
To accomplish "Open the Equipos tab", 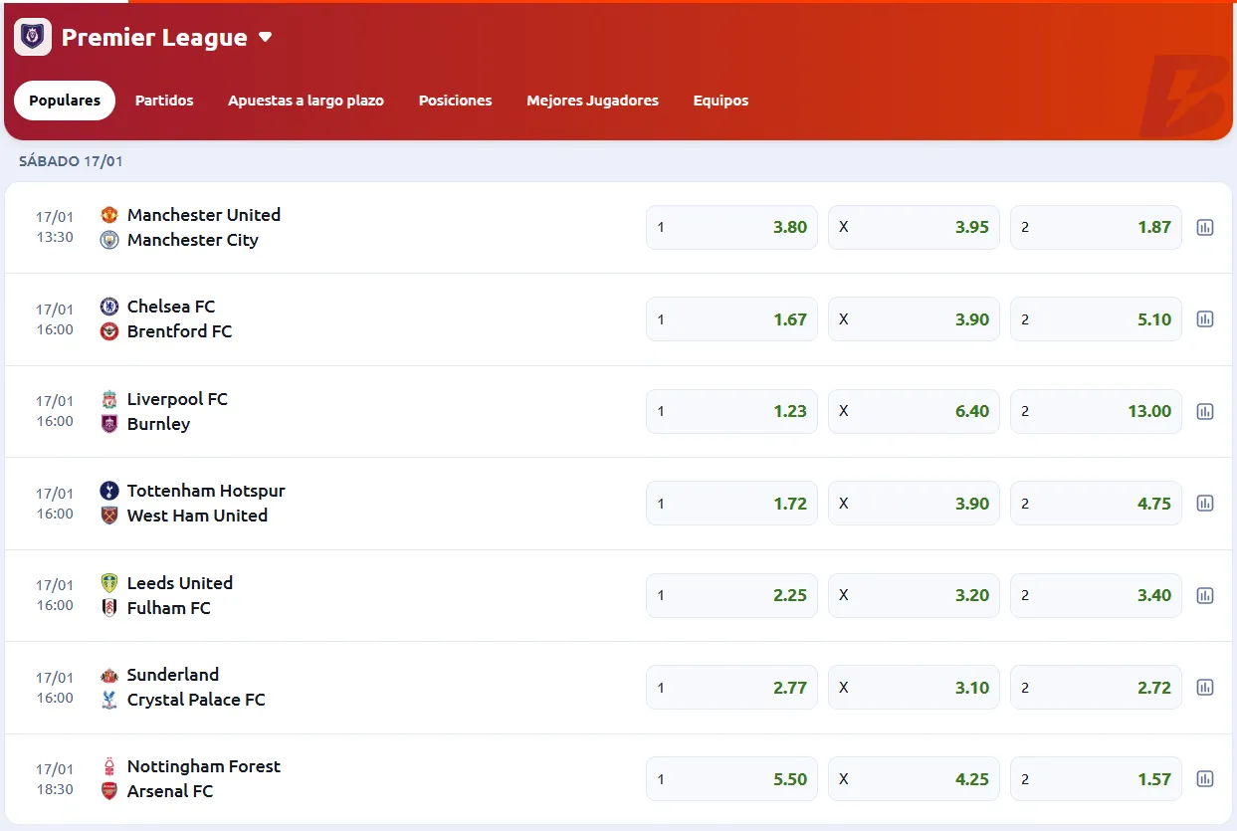I will coord(721,101).
